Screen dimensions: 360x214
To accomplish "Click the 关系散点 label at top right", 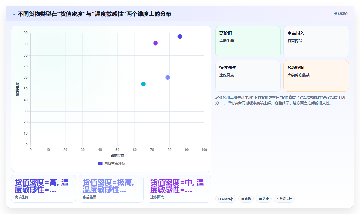I will click(341, 13).
